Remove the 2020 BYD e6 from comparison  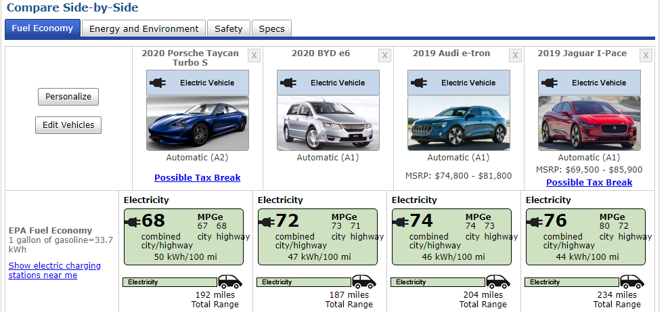pos(384,55)
